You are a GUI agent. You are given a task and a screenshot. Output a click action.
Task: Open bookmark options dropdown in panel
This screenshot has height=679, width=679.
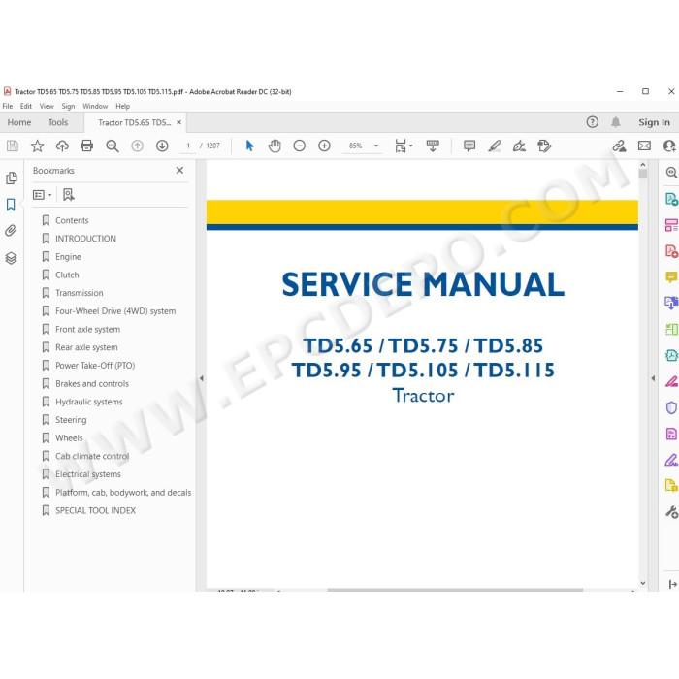pyautogui.click(x=42, y=195)
